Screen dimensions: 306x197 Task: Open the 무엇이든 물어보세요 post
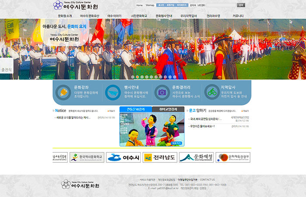[x=202, y=127]
